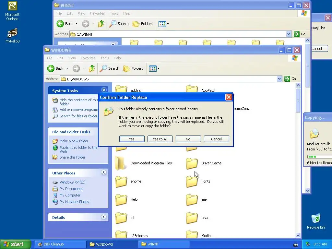The height and width of the screenshot is (249, 332).
Task: Select the addins folder icon
Action: coord(121,89)
